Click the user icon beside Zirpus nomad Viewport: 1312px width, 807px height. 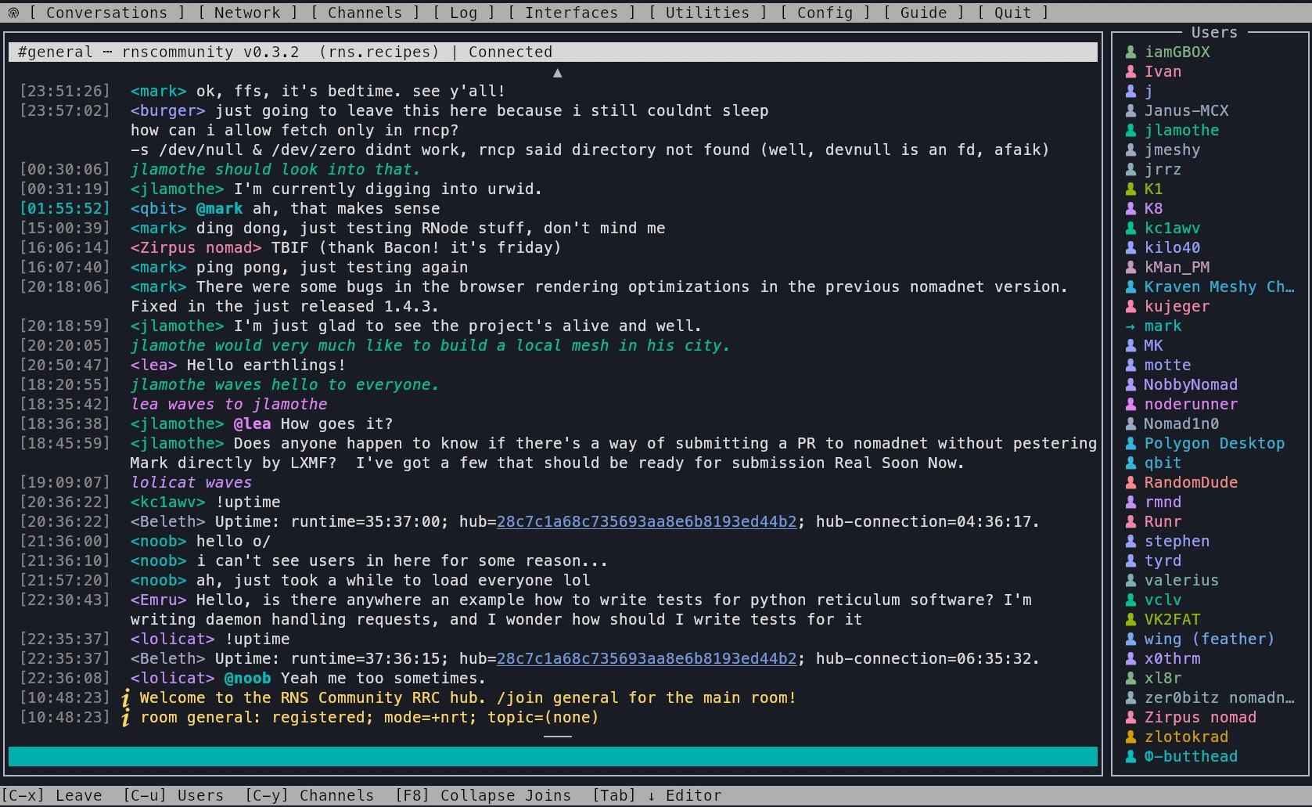tap(1130, 717)
